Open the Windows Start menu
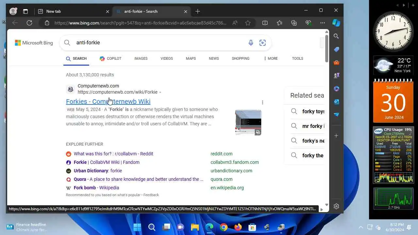The image size is (418, 235). 137,227
